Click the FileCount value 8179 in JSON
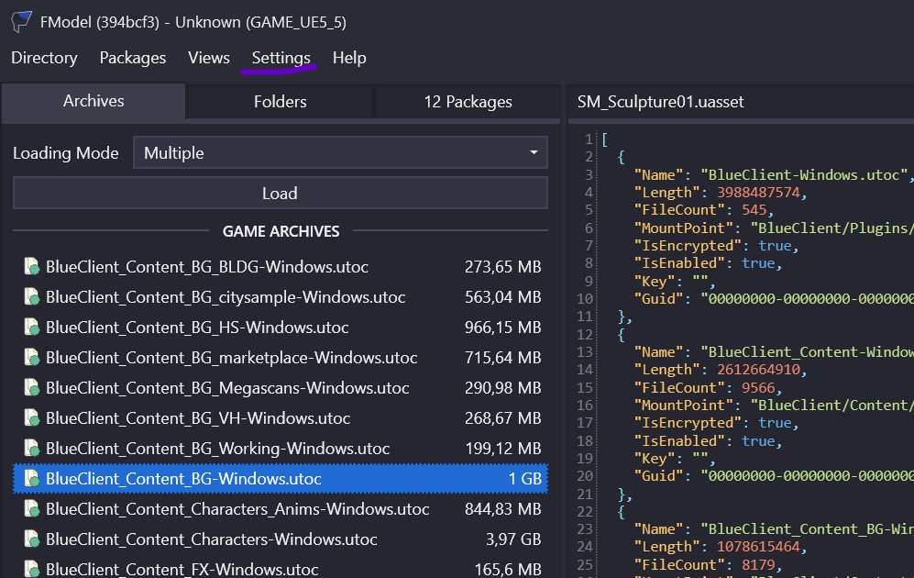Screen dimensions: 914x578 758,565
